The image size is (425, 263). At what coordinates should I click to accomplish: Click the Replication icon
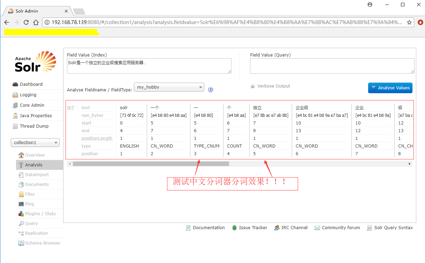[x=21, y=233]
